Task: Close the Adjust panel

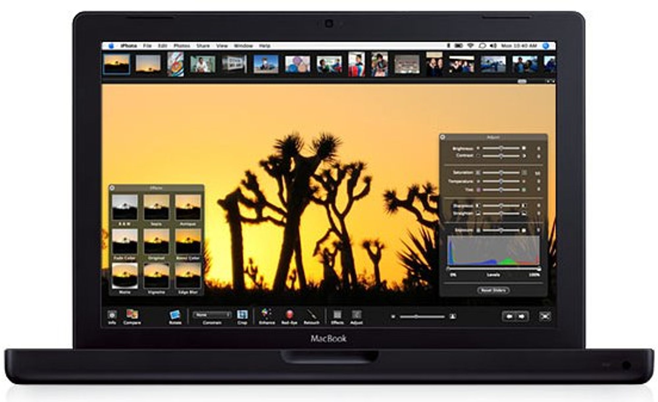Action: tap(443, 137)
